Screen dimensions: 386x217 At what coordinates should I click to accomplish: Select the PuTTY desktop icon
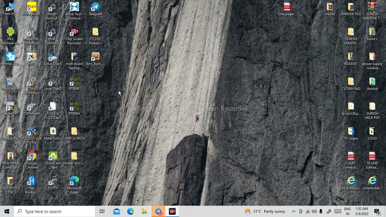[53, 183]
